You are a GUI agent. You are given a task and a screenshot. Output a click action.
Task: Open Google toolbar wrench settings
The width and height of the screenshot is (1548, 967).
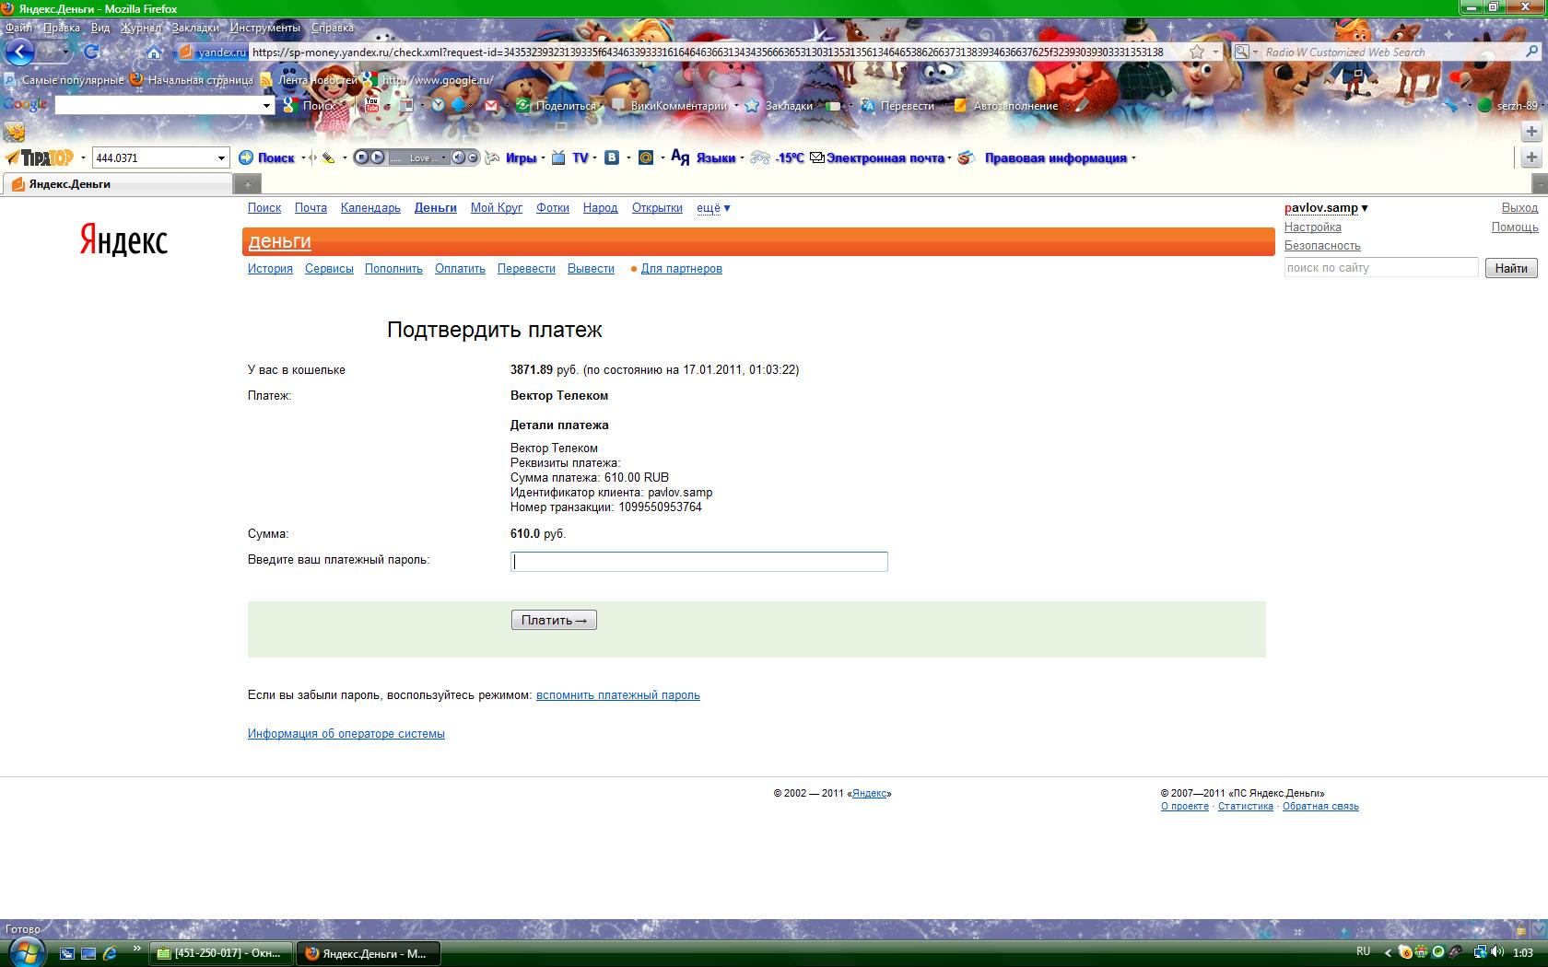click(x=1451, y=106)
